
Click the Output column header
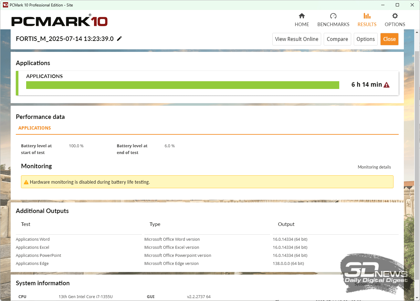(286, 224)
